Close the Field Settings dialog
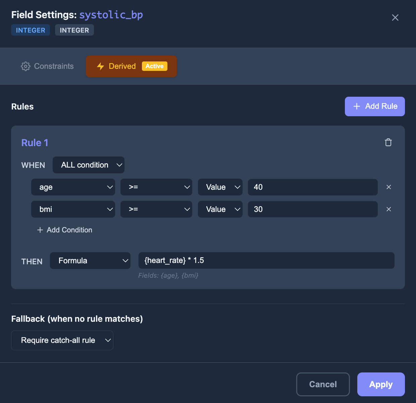 395,17
